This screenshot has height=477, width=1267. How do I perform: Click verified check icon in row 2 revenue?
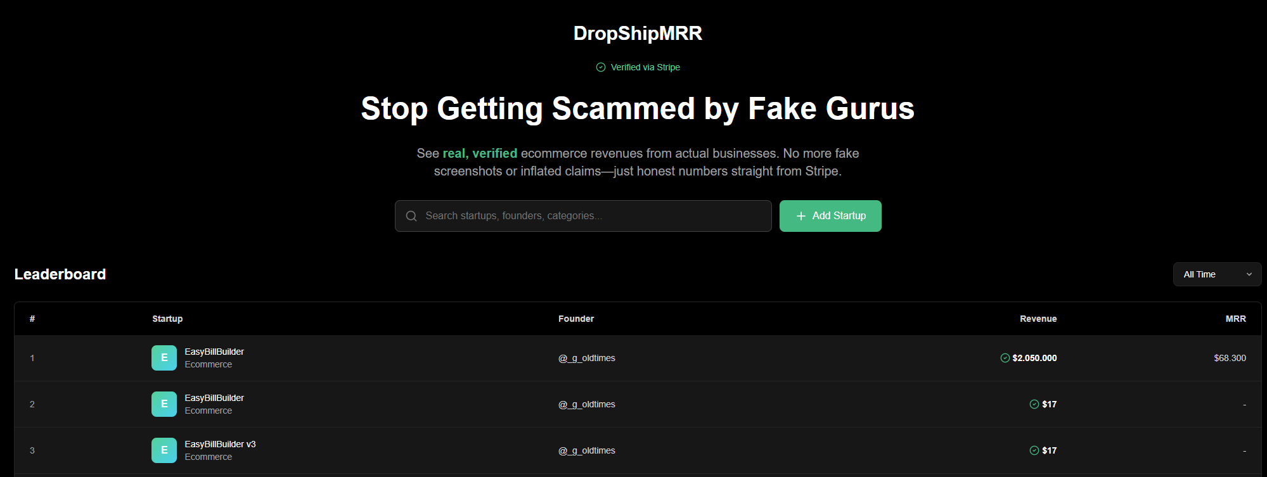pyautogui.click(x=1034, y=404)
